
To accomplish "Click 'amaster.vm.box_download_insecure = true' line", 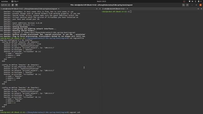I will point(23,44).
